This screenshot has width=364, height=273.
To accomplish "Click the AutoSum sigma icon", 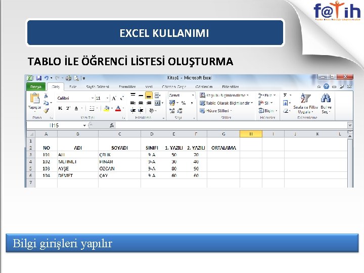I will pyautogui.click(x=285, y=95).
